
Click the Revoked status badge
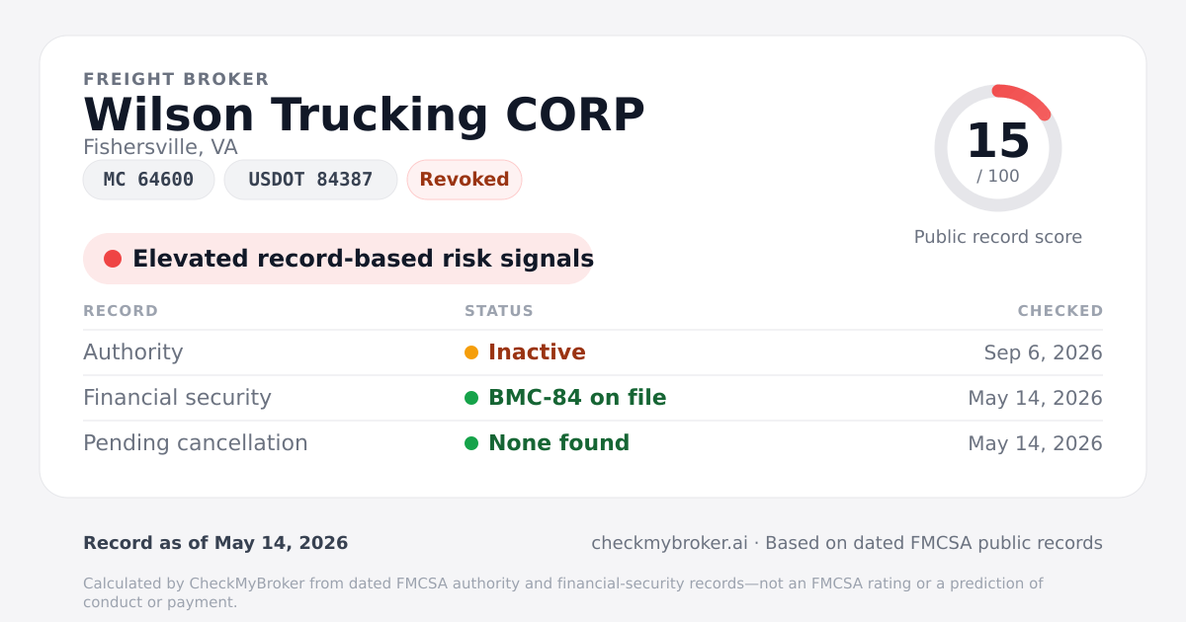pyautogui.click(x=465, y=180)
